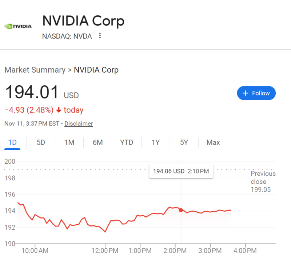Open the three-dot more options menu
The width and height of the screenshot is (291, 261).
100,36
